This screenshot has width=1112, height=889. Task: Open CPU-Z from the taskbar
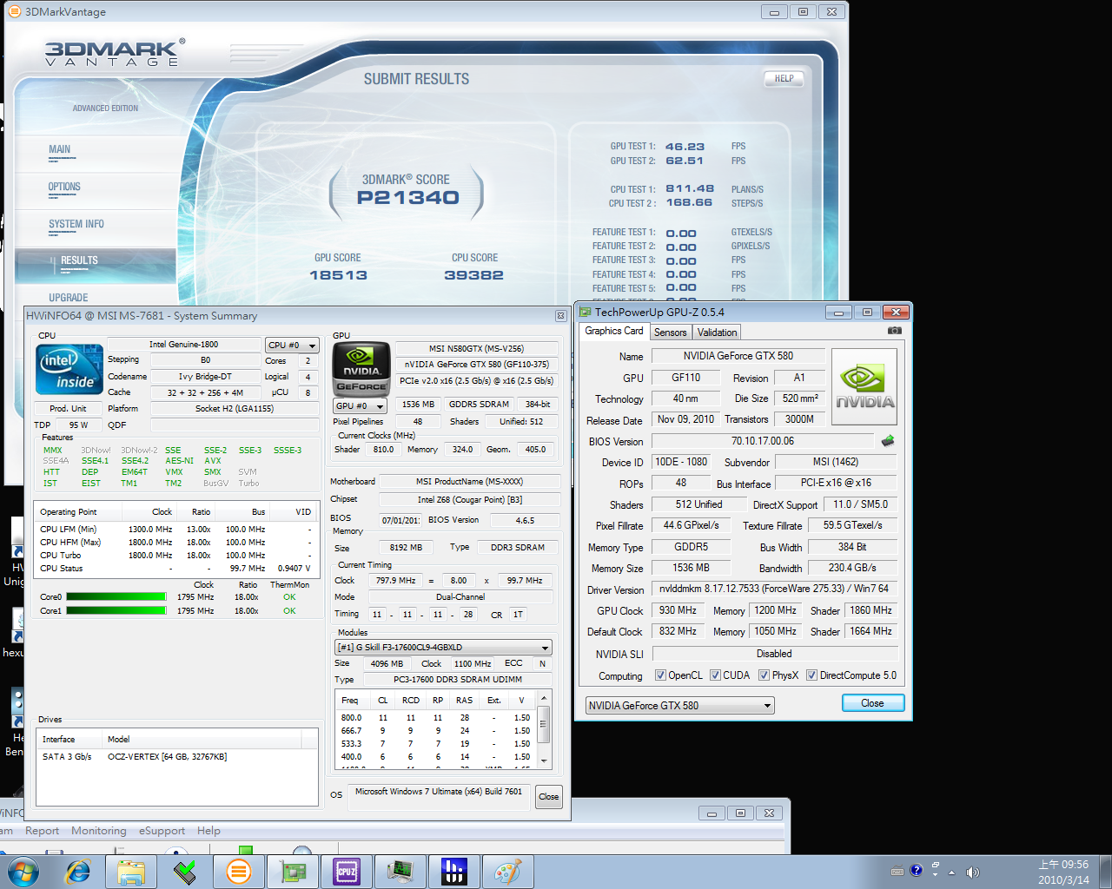(346, 872)
